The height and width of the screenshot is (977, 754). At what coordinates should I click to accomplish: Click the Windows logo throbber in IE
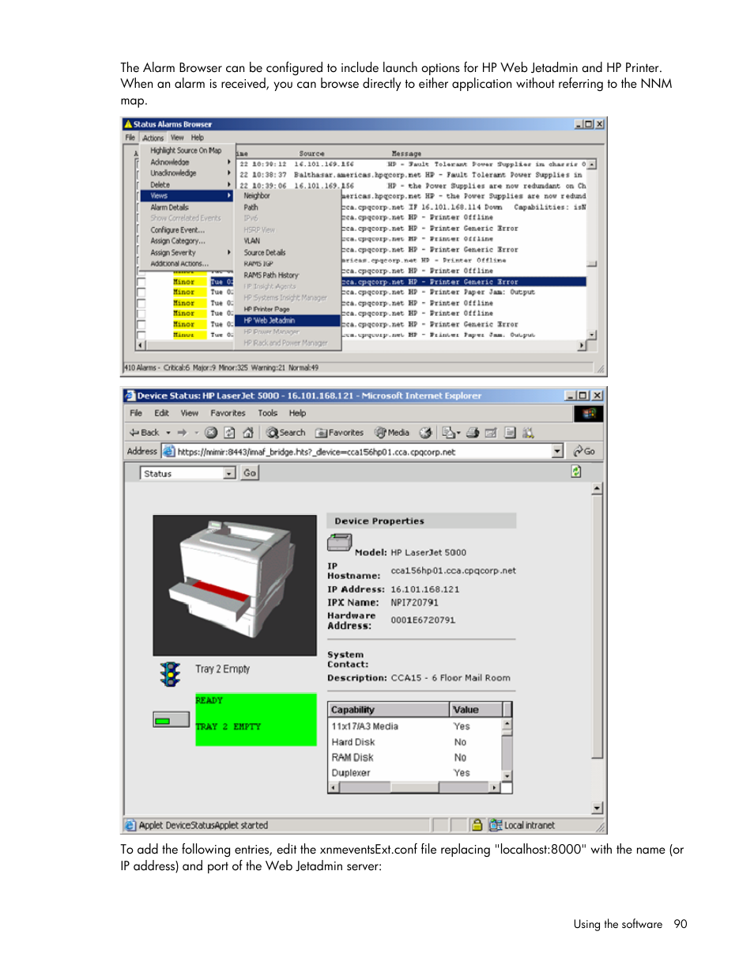click(x=588, y=414)
